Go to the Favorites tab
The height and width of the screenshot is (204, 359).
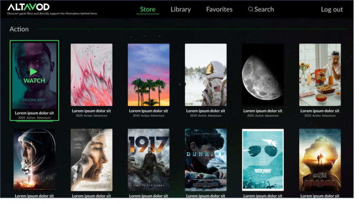point(219,9)
